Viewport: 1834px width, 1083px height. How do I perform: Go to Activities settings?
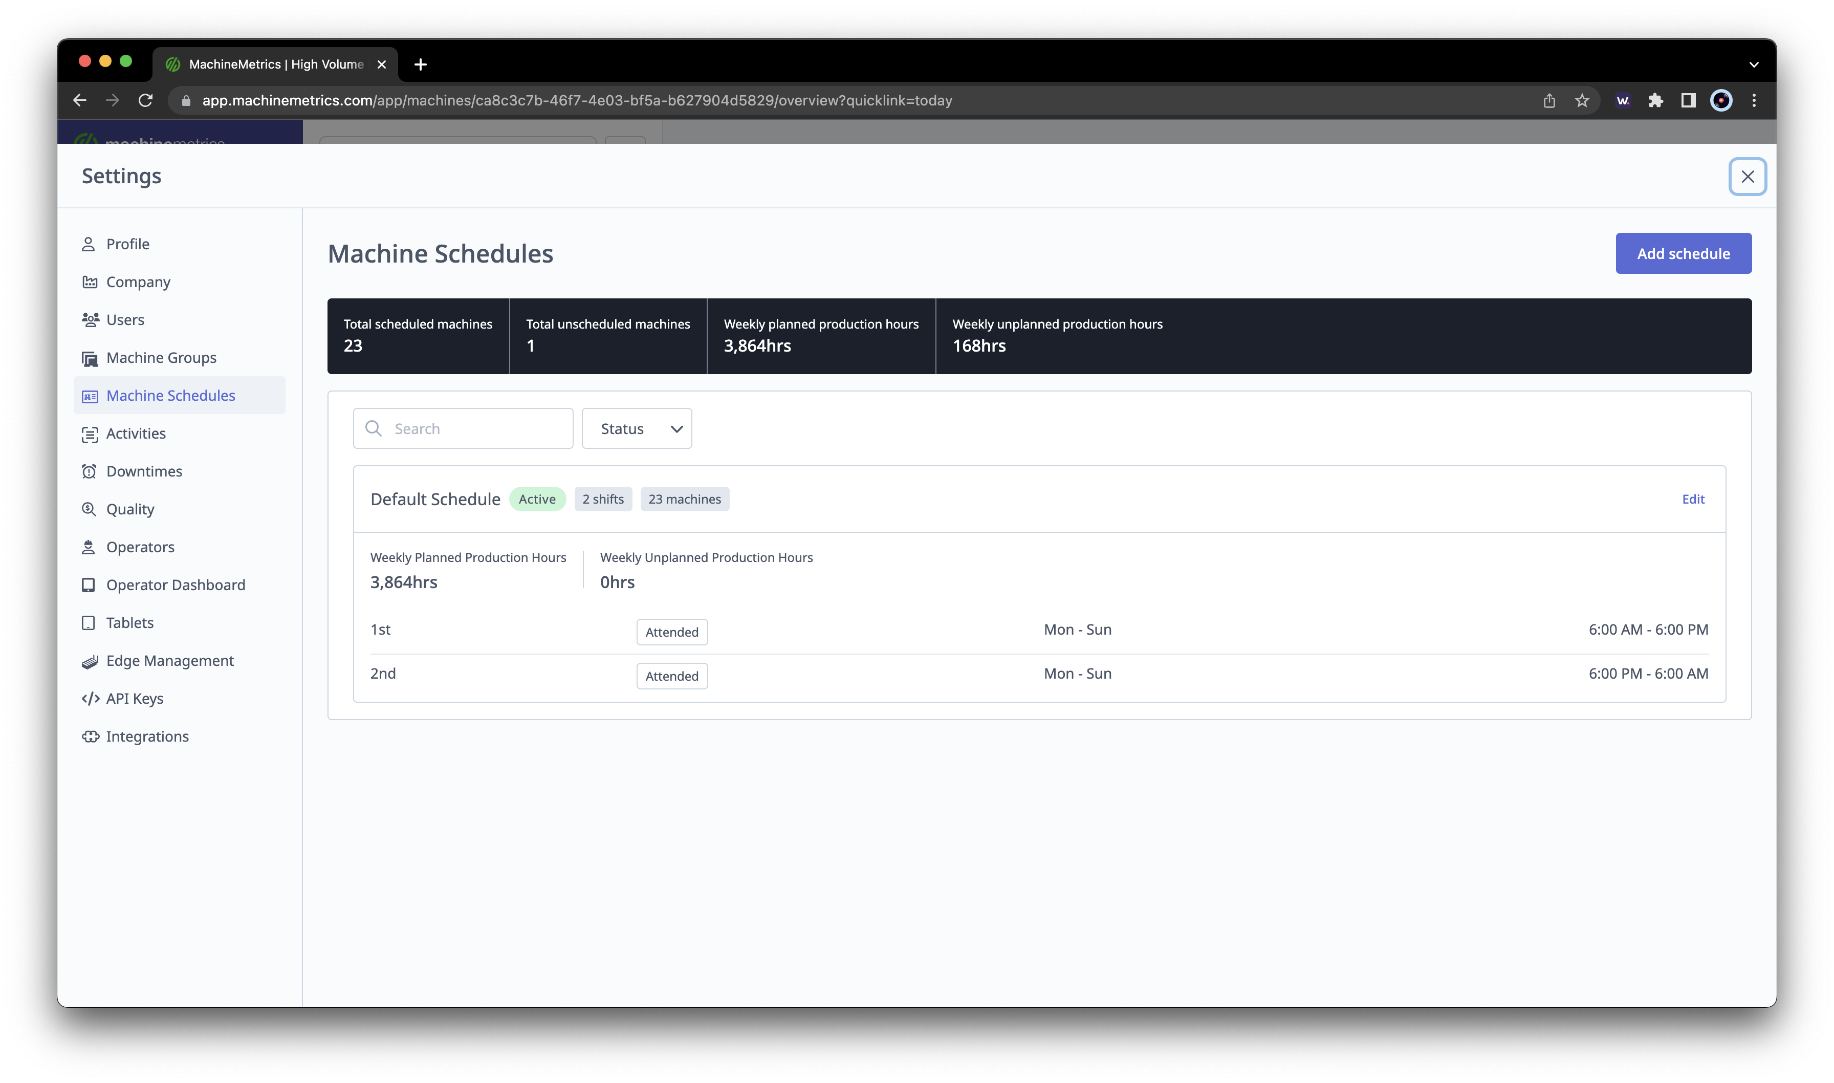(x=180, y=434)
